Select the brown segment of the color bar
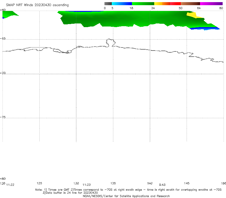 (190, 4)
